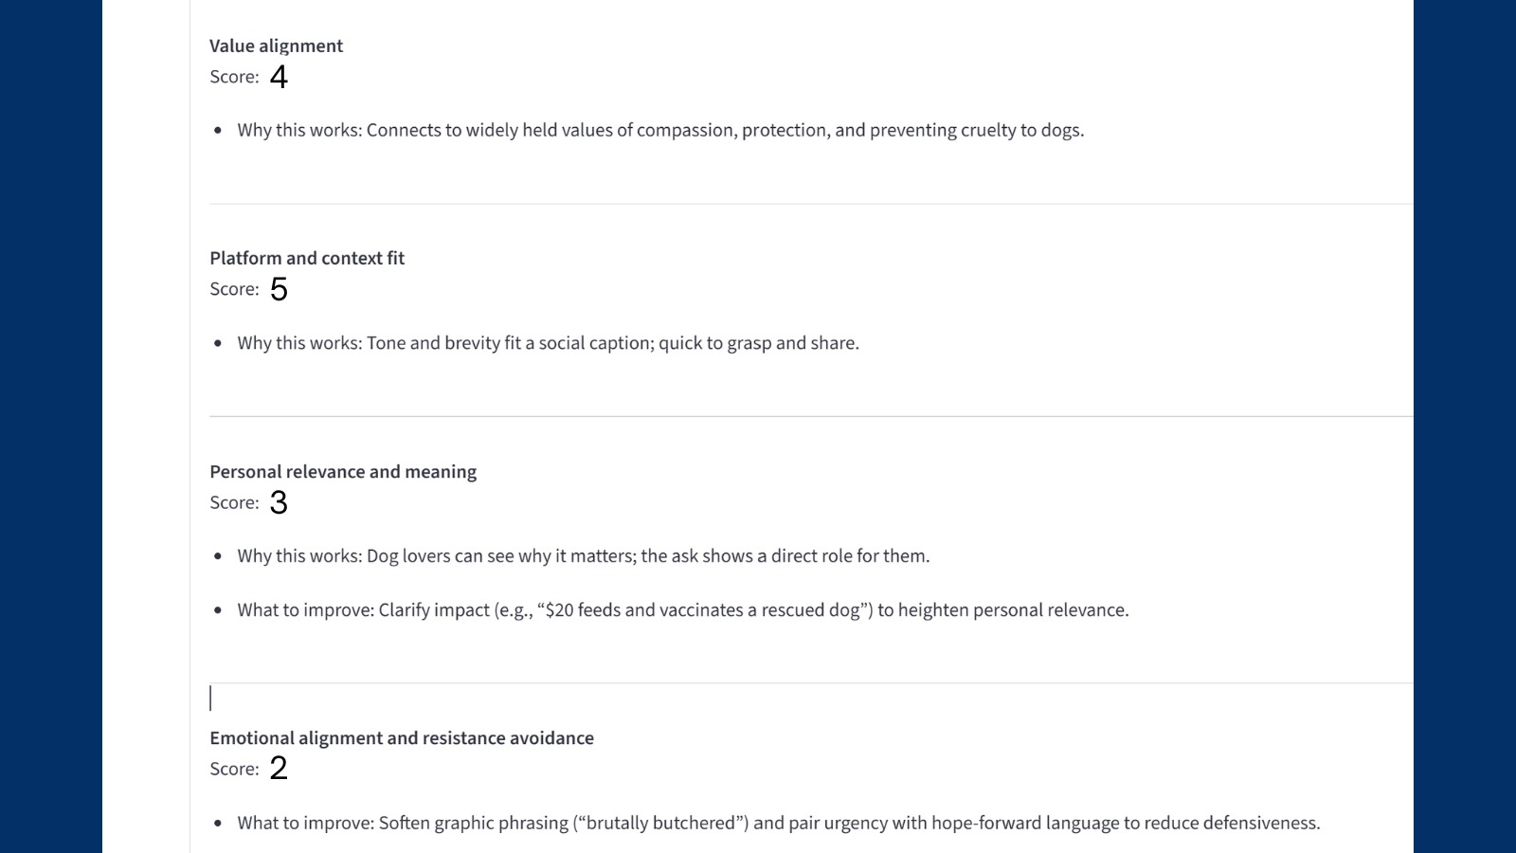Click the score number 4
The width and height of the screenshot is (1516, 853).
[x=279, y=77]
